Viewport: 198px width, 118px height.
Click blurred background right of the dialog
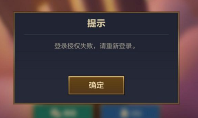(189, 59)
